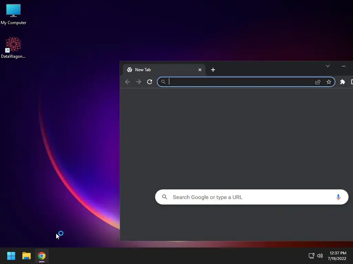Bookmark this tab with the star icon
The width and height of the screenshot is (353, 264).
coord(329,82)
